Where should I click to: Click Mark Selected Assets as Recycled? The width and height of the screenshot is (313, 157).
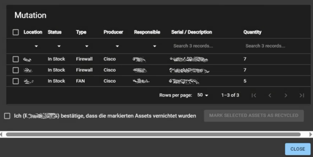tap(254, 116)
